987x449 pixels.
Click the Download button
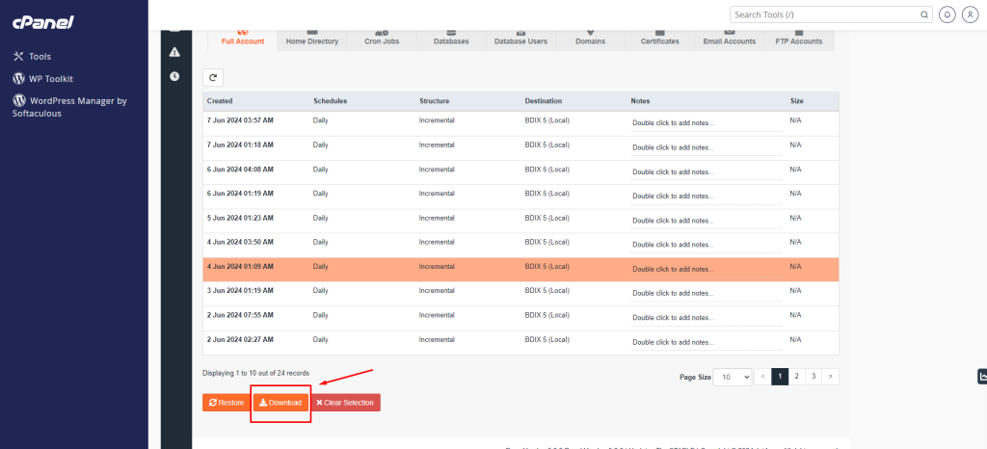tap(280, 402)
